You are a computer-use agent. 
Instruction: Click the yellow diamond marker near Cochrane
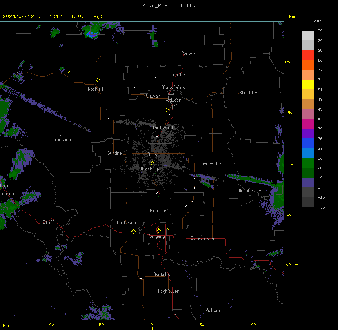pyautogui.click(x=133, y=231)
